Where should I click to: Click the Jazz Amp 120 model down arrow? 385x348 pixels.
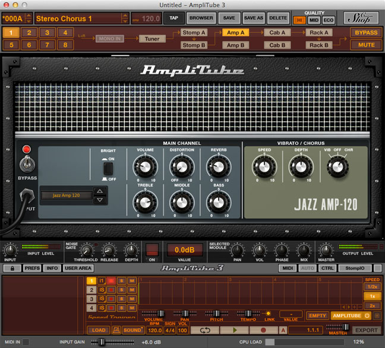pyautogui.click(x=100, y=200)
